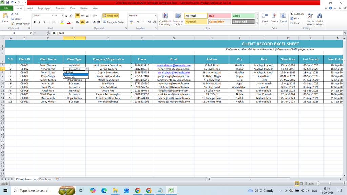Activate the Format Painter brush
This screenshot has width=347, height=195.
(12, 24)
